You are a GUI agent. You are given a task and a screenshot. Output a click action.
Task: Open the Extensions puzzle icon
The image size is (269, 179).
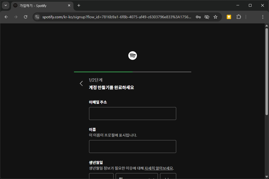(239, 17)
